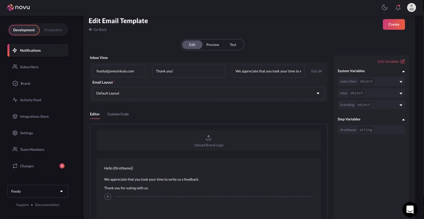Viewport: 424px width, 219px height.
Task: Click the Thank you! subject field
Action: [188, 71]
